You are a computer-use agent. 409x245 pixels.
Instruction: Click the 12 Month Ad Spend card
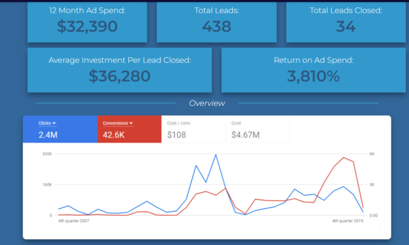click(87, 21)
